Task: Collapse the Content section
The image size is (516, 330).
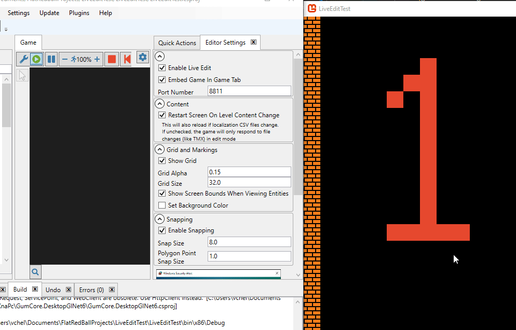Action: pyautogui.click(x=160, y=104)
